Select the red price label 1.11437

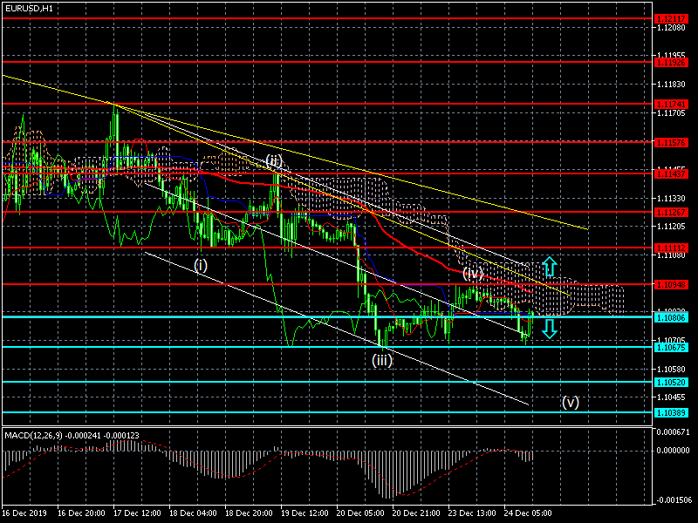(671, 173)
